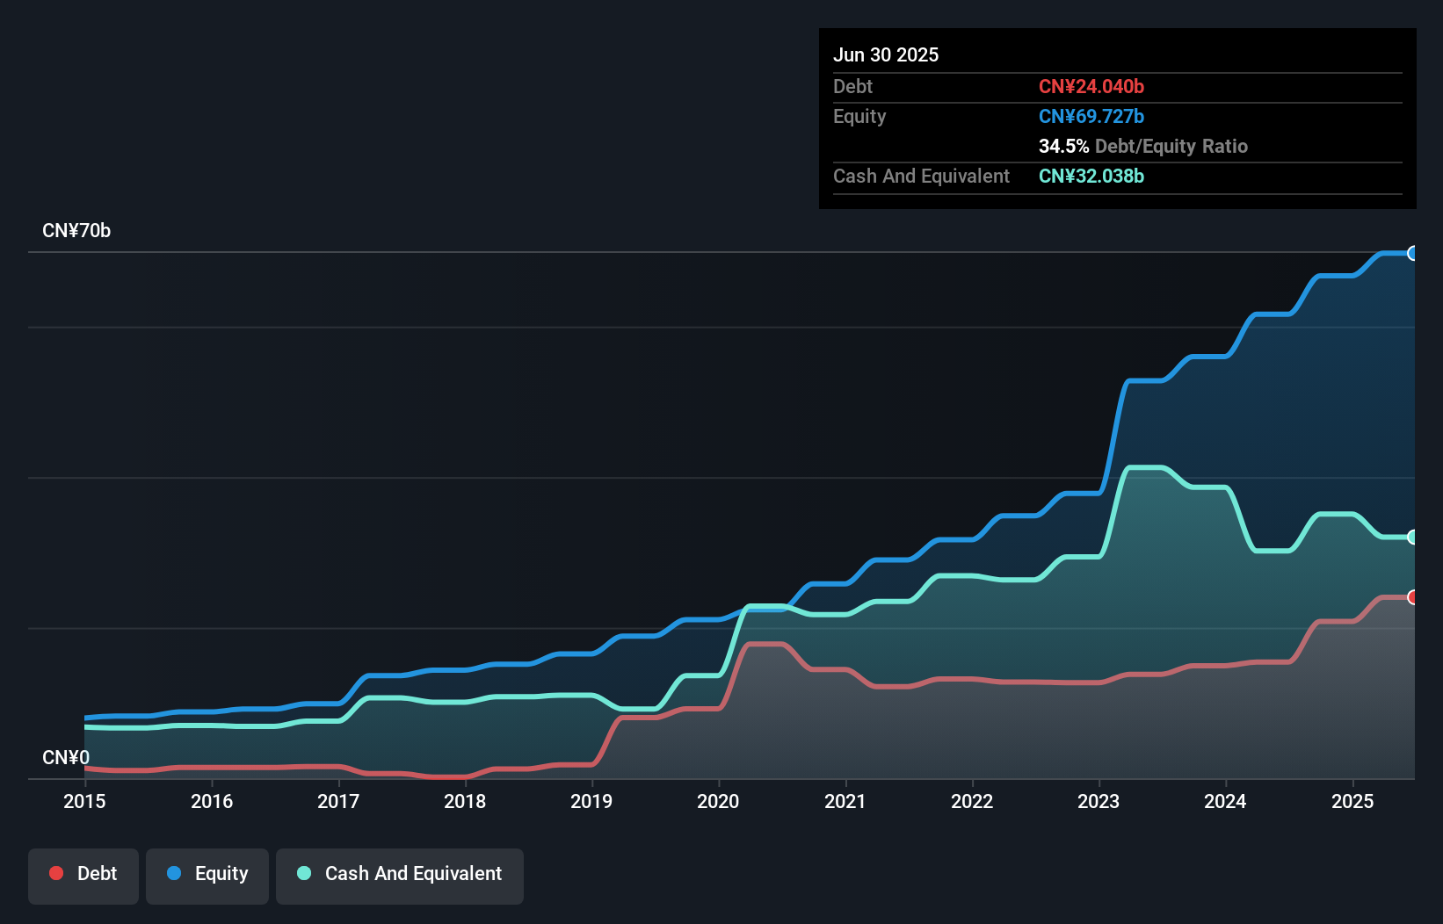The height and width of the screenshot is (924, 1443).
Task: Click the teal Cash And Equivalent legend dot
Action: (x=302, y=873)
